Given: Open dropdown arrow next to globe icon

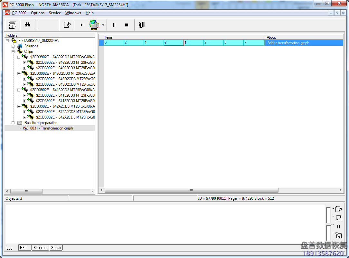Looking at the screenshot, I should pyautogui.click(x=103, y=25).
